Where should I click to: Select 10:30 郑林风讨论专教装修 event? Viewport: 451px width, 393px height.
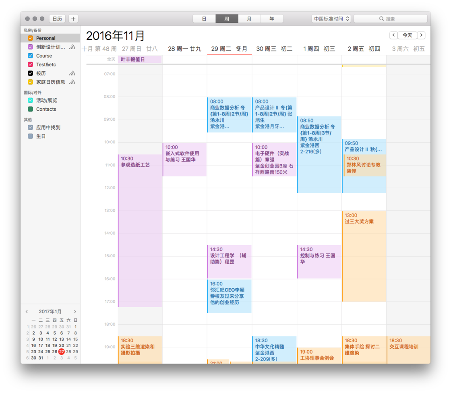tap(365, 165)
